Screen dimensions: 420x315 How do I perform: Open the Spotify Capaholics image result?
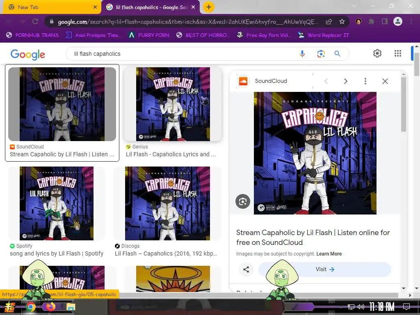pos(57,203)
